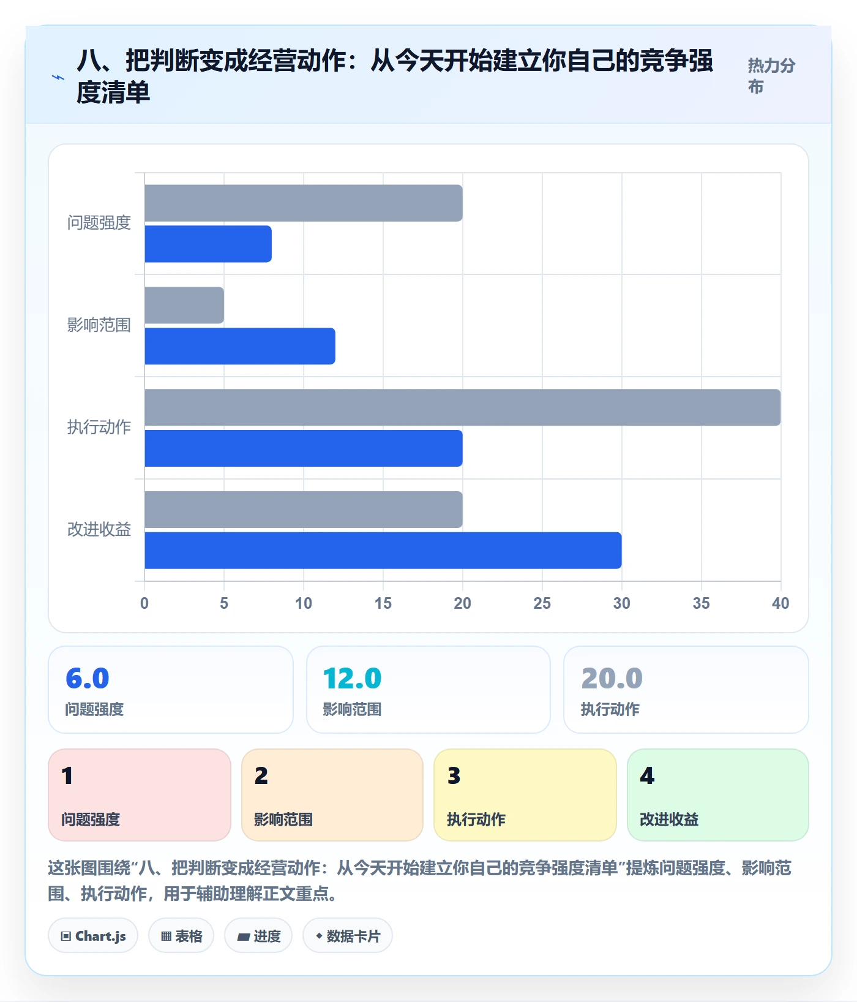Image resolution: width=857 pixels, height=1002 pixels.
Task: Click the 0 tick on the x-axis
Action: click(144, 603)
